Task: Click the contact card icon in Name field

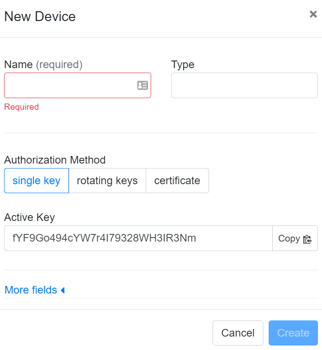Action: click(143, 85)
